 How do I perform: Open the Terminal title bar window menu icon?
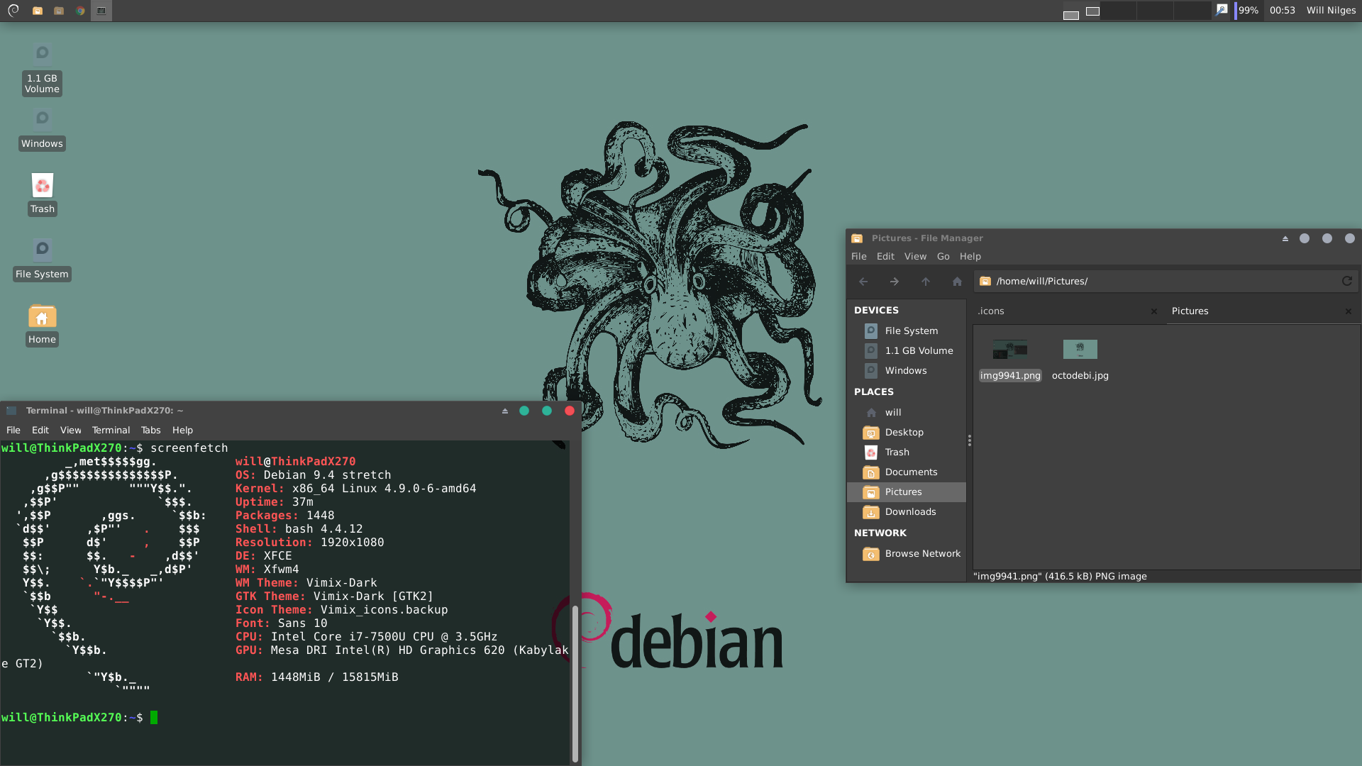click(11, 411)
